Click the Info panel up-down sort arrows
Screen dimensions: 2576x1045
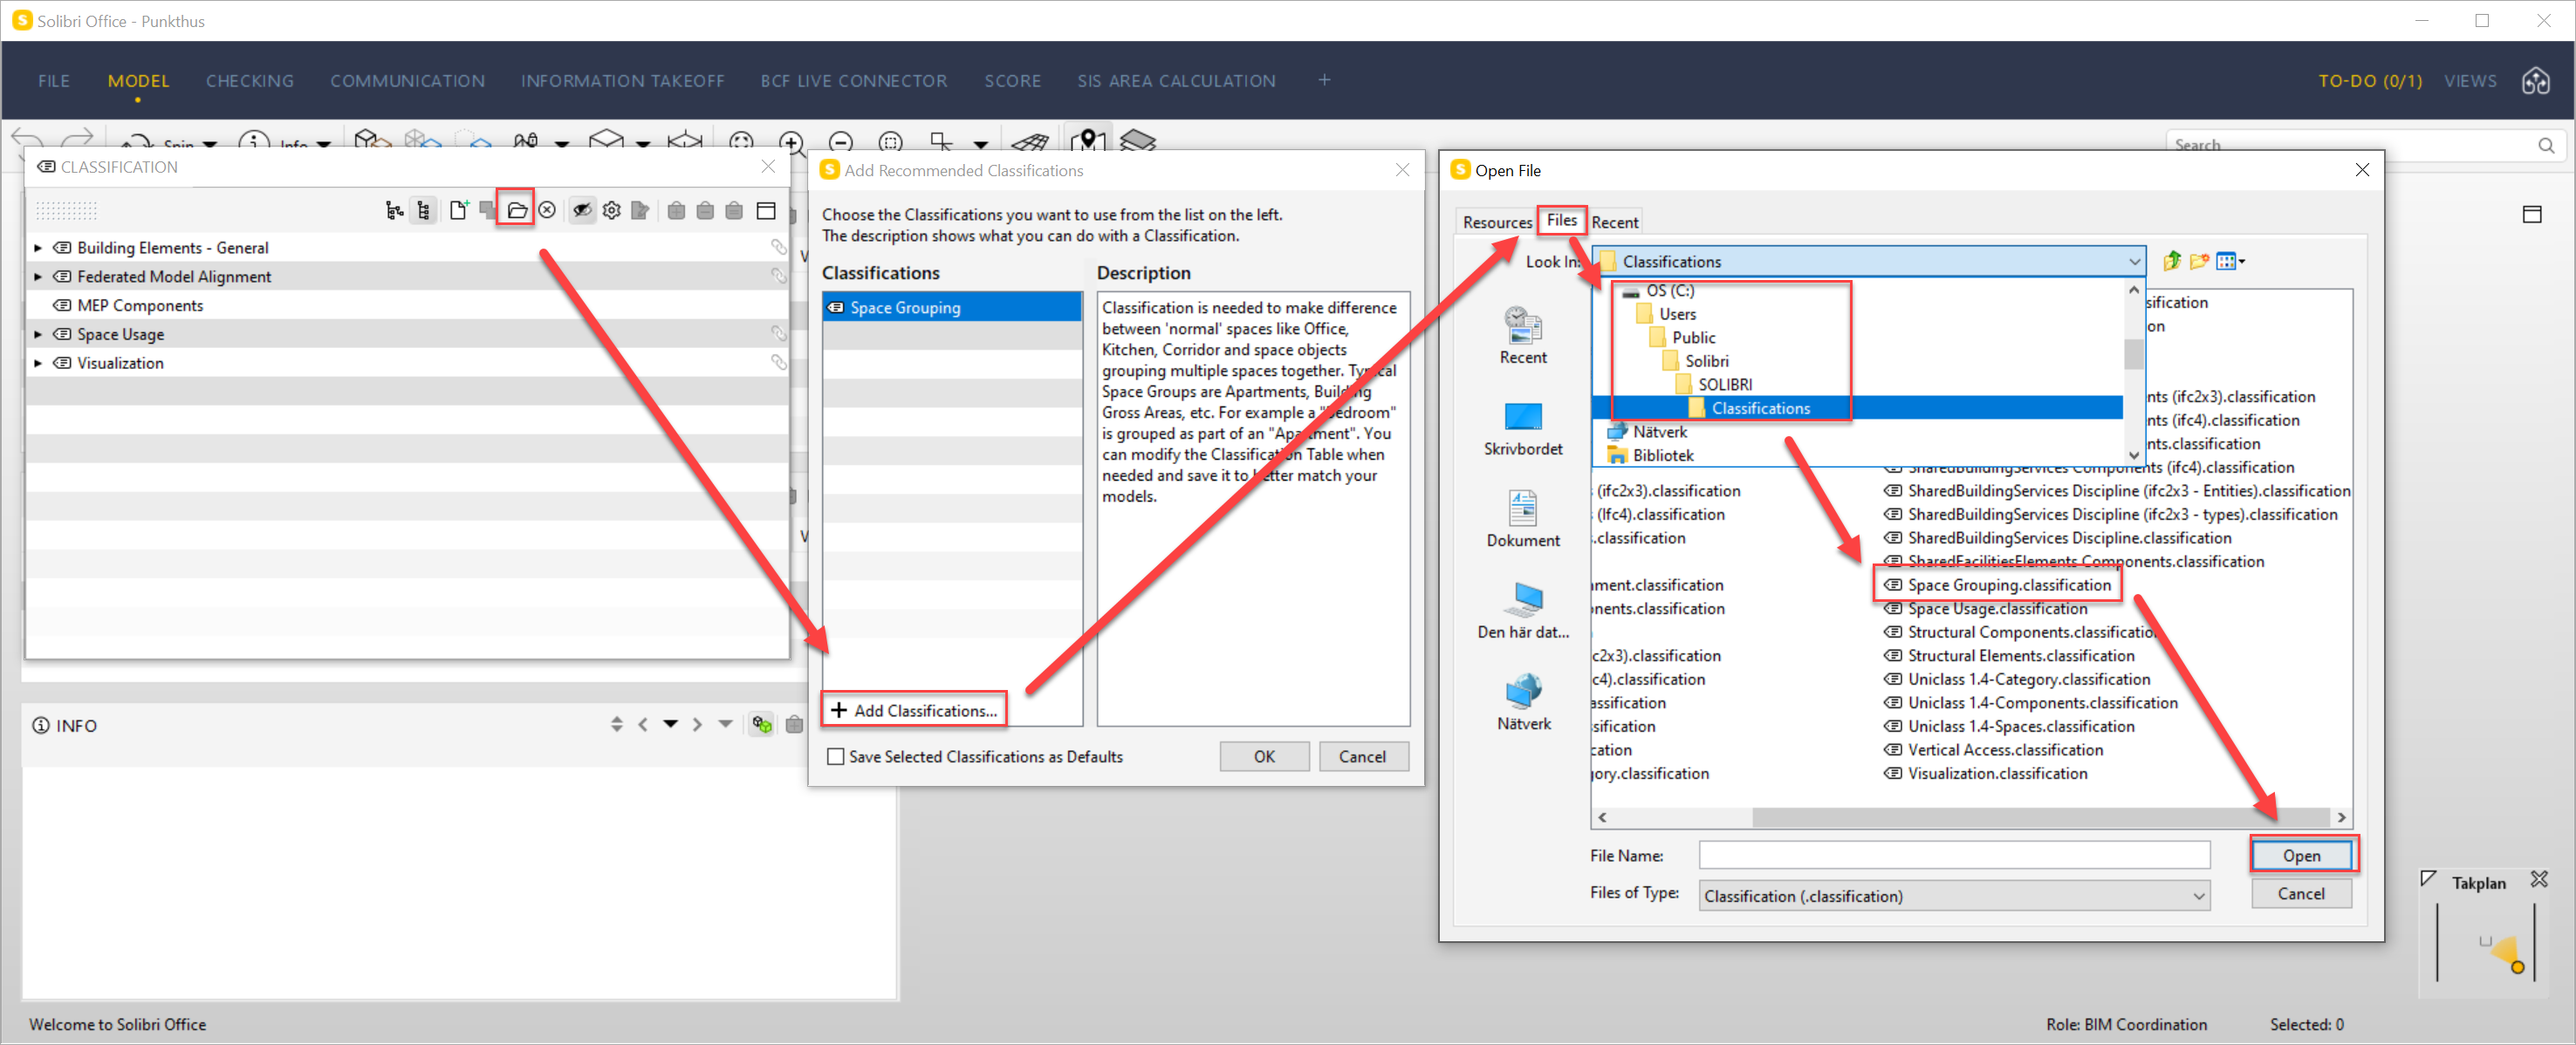616,725
